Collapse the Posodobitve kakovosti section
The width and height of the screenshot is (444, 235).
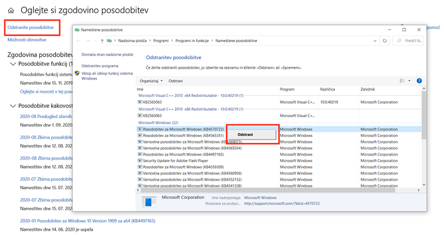pyautogui.click(x=13, y=106)
